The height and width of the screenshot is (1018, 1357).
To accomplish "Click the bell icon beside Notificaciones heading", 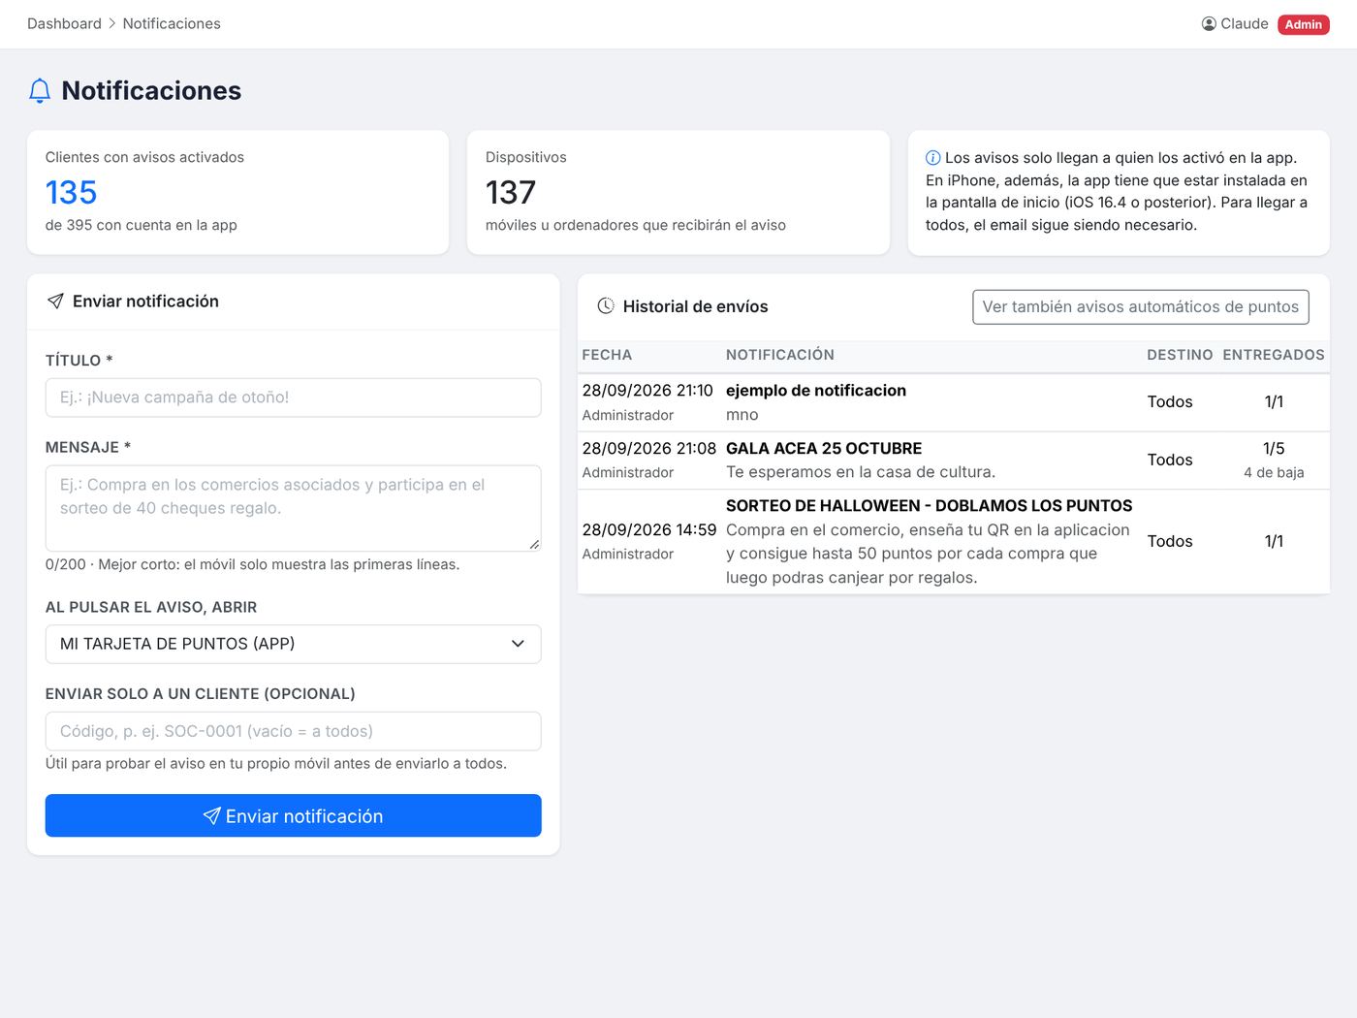I will pyautogui.click(x=40, y=91).
